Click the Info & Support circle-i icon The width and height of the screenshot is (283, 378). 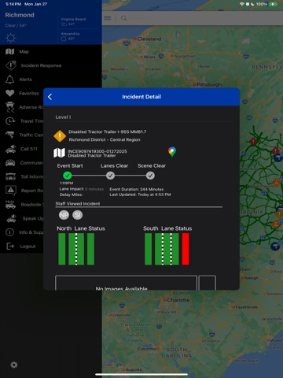(x=9, y=232)
